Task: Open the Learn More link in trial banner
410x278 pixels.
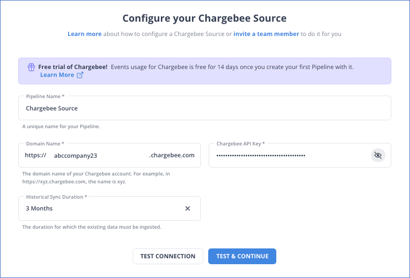Action: [57, 75]
